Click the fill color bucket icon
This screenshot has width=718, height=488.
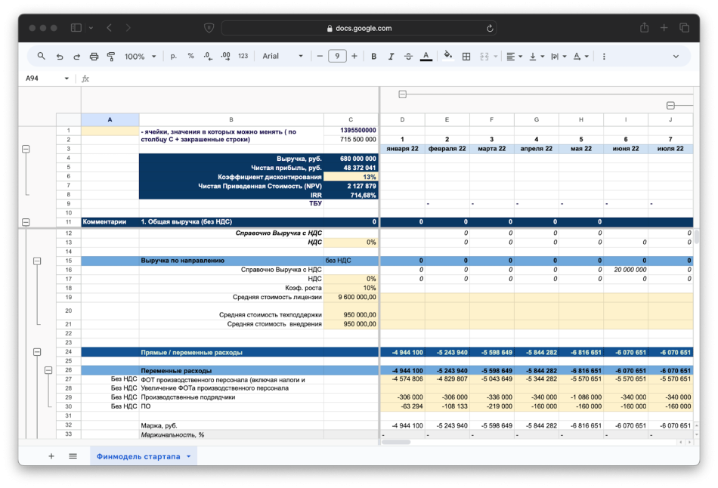tap(447, 57)
